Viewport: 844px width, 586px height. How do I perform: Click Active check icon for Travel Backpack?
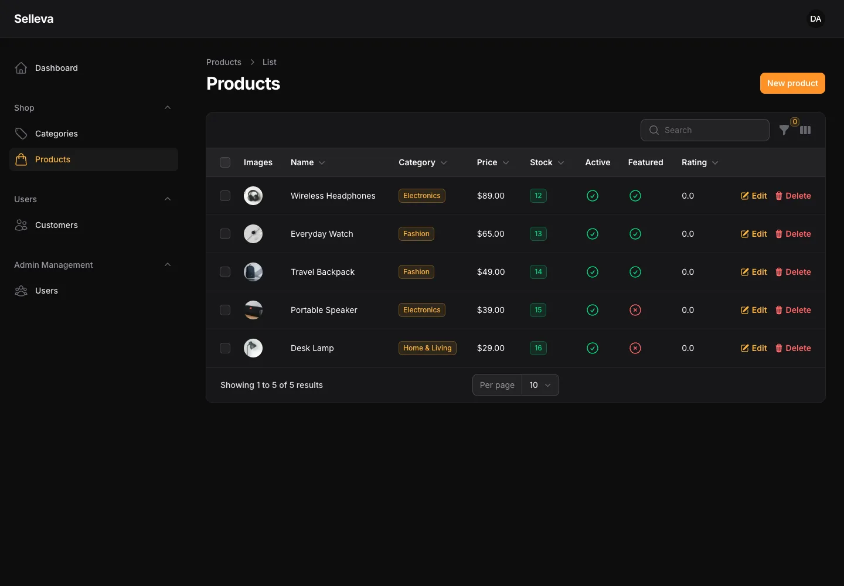click(593, 272)
